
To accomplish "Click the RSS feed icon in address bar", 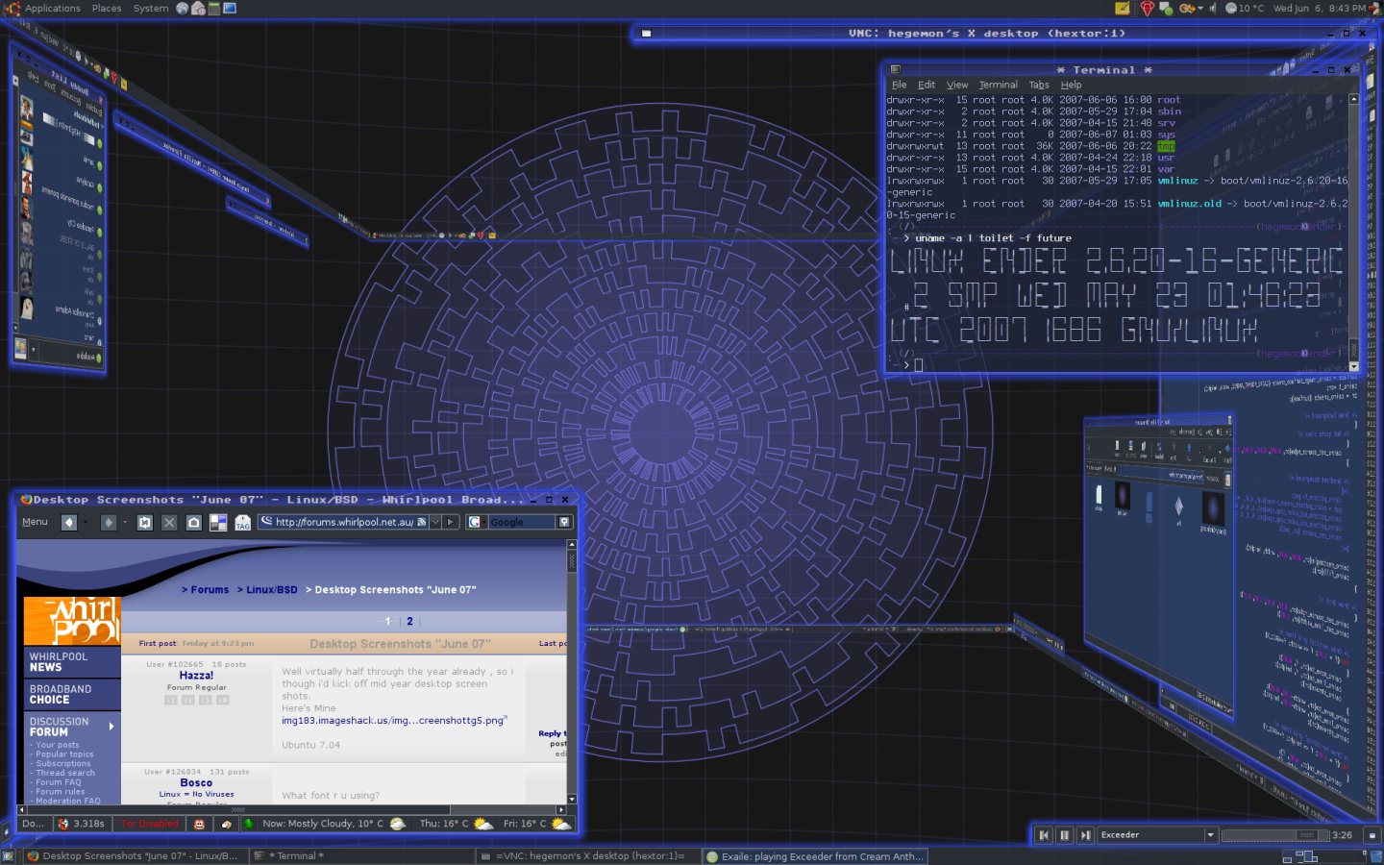I will [422, 522].
